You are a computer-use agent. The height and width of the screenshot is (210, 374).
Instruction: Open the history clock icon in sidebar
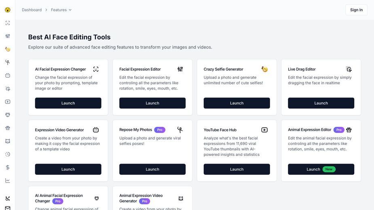(x=8, y=154)
